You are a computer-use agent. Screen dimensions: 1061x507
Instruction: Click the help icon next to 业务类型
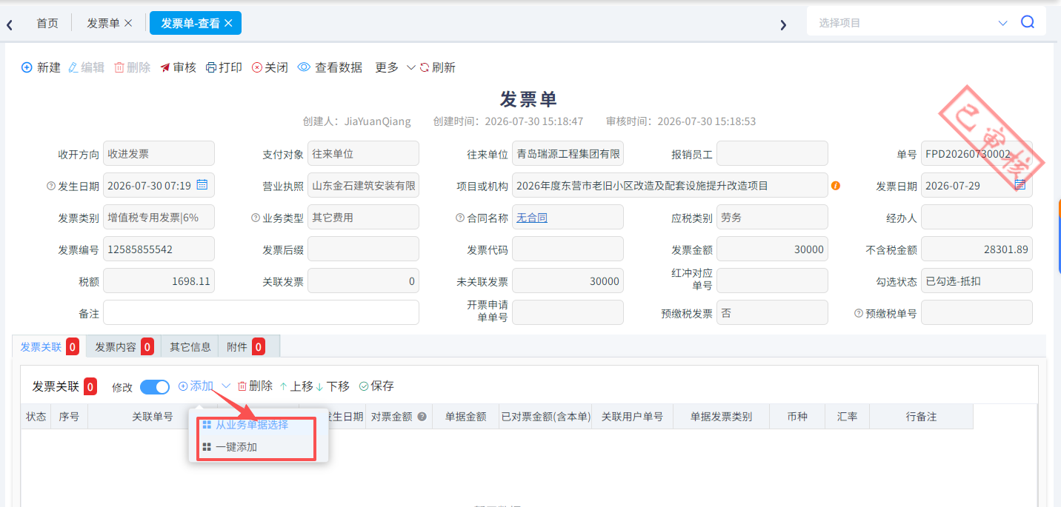click(x=256, y=218)
